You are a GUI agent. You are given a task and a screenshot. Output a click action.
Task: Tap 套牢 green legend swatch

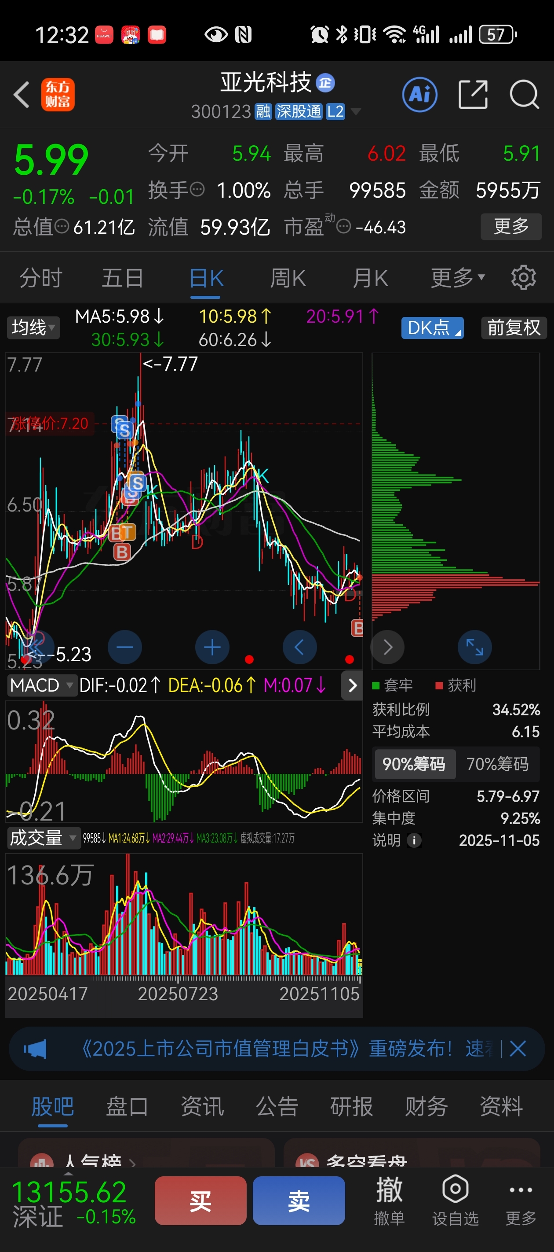click(375, 685)
